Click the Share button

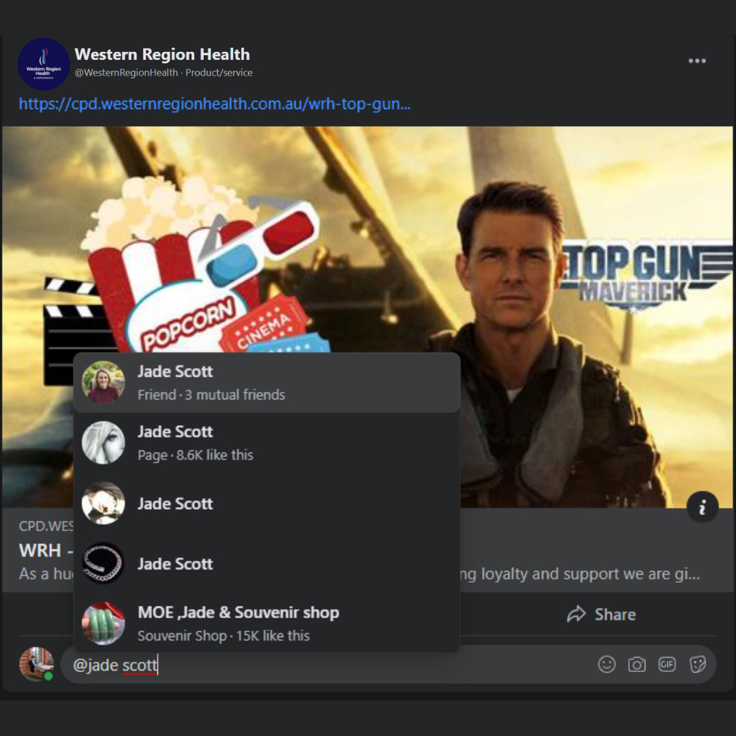[601, 615]
